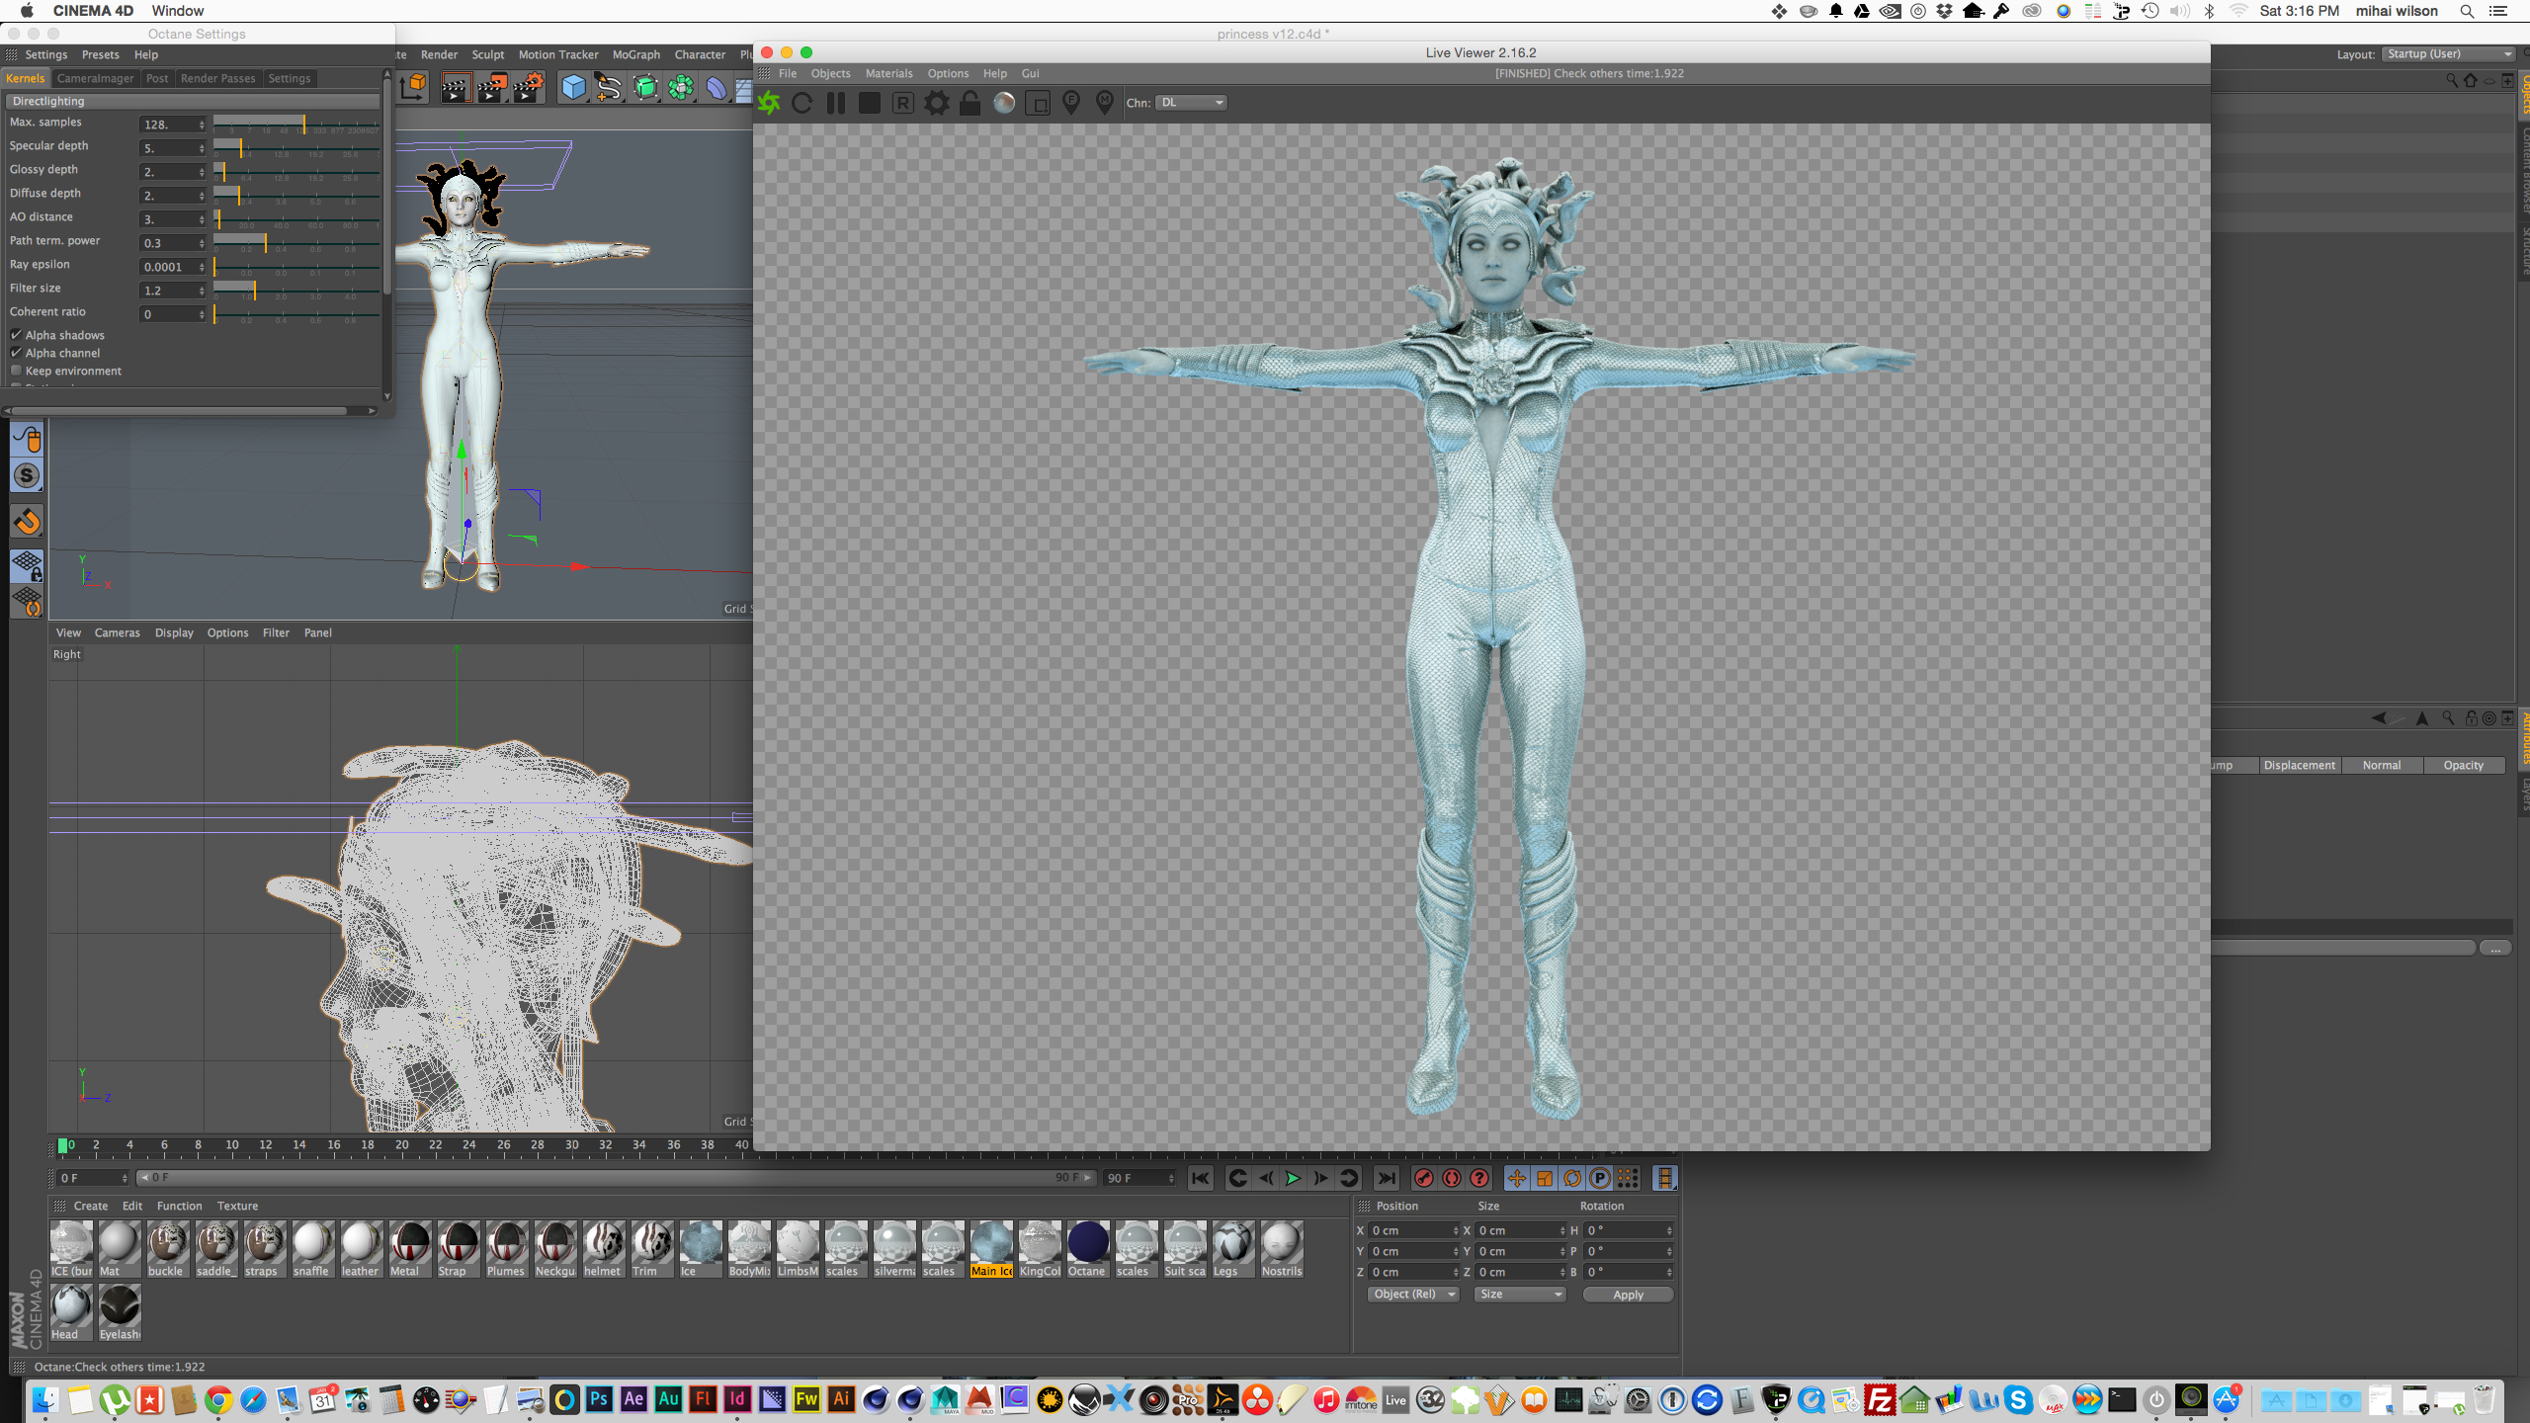Open Presets menu in Octane Settings
The width and height of the screenshot is (2530, 1423).
[x=100, y=54]
